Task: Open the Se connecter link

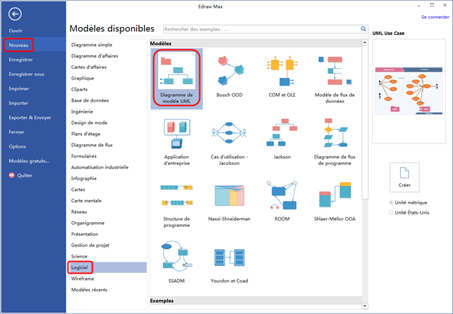Action: tap(435, 17)
